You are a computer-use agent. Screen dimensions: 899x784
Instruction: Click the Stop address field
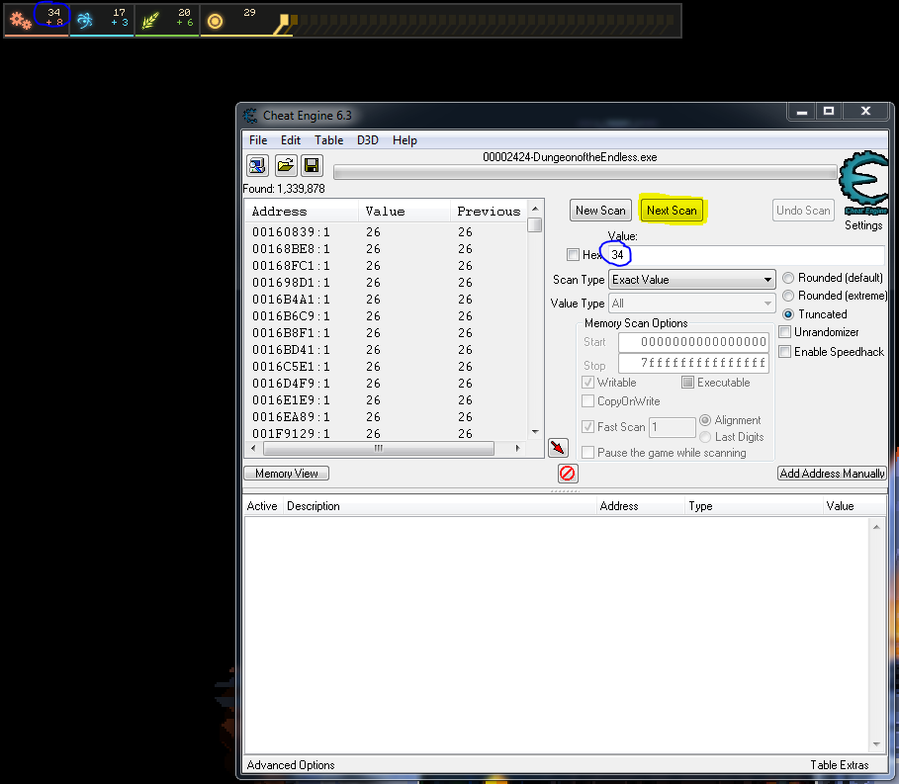coord(693,363)
